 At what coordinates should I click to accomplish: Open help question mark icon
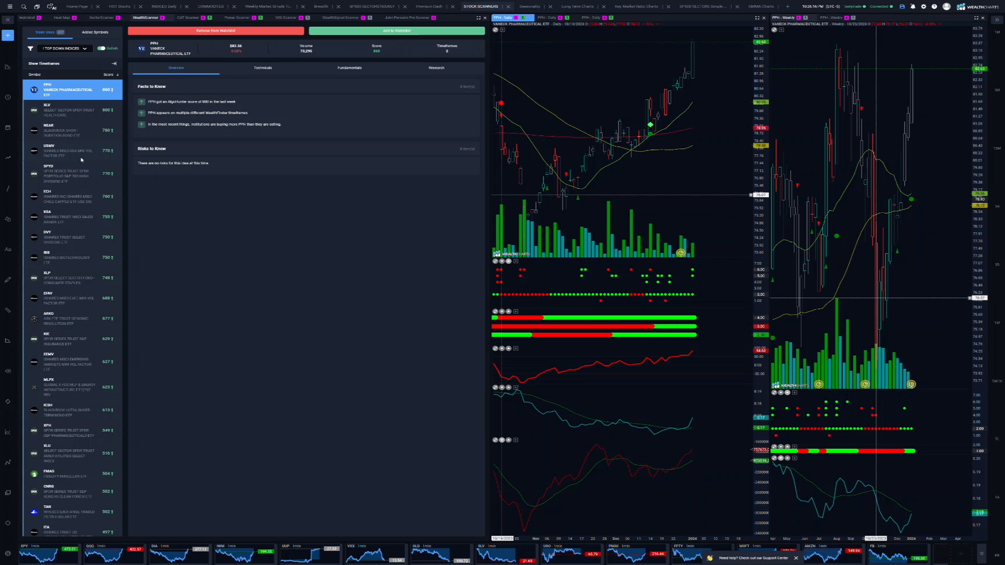click(934, 7)
